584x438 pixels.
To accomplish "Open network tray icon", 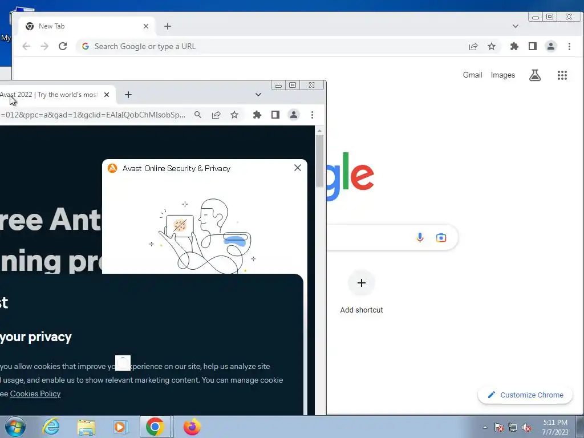I will click(x=513, y=428).
